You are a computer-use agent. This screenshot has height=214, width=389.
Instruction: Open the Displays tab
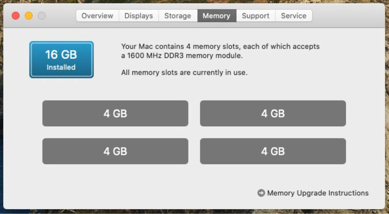pos(139,16)
